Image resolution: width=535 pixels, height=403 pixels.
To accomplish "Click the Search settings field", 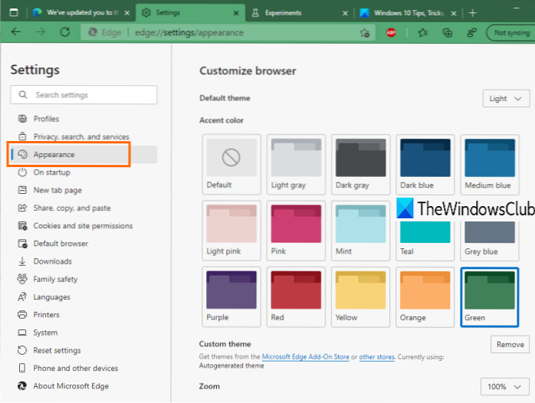I will coord(84,95).
